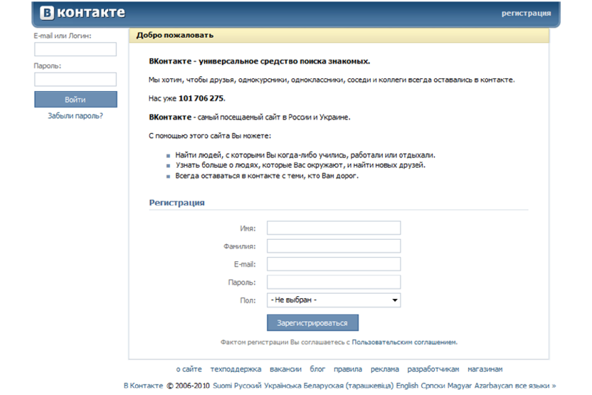Click the ВКонтакте logo
This screenshot has width=592, height=395.
point(83,13)
